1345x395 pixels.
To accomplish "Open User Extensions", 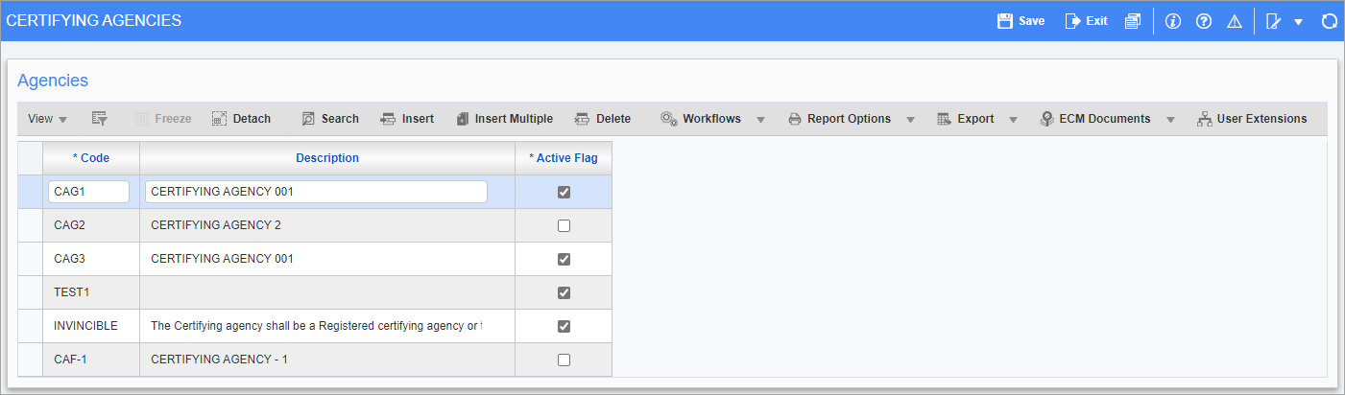I will [1252, 119].
